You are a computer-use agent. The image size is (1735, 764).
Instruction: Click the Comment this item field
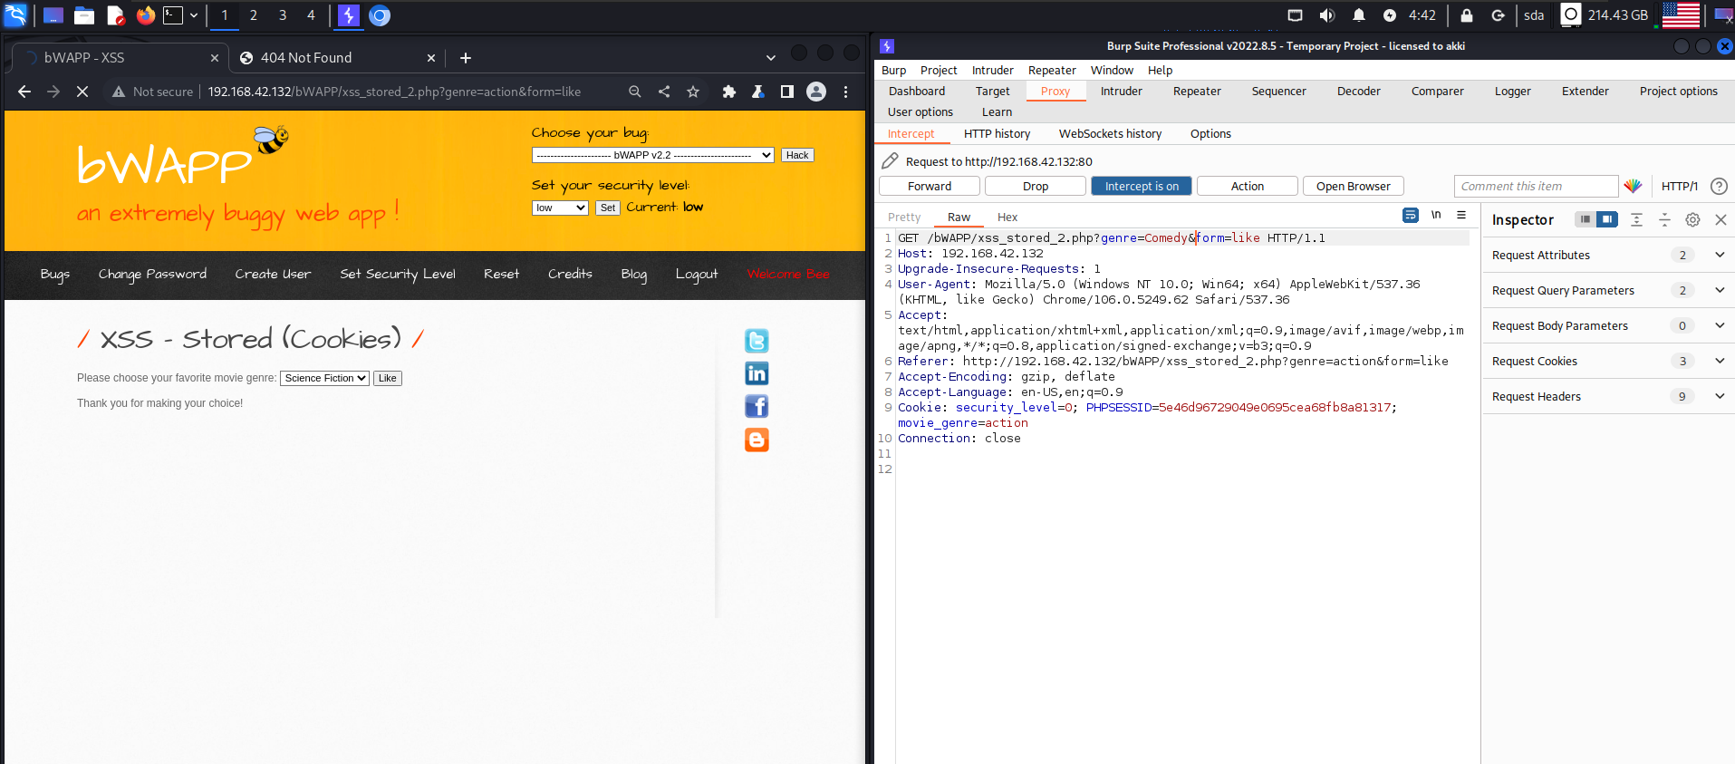(1536, 186)
